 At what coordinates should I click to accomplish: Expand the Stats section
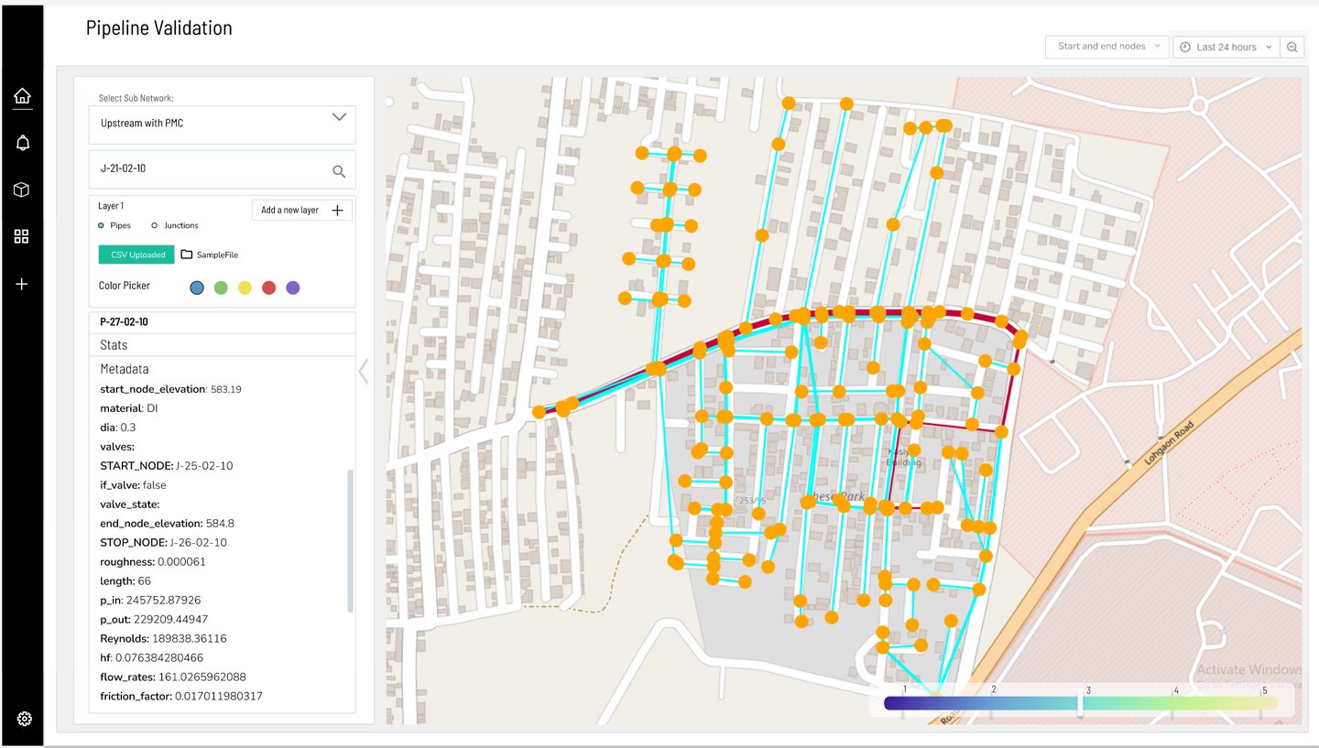pyautogui.click(x=222, y=345)
